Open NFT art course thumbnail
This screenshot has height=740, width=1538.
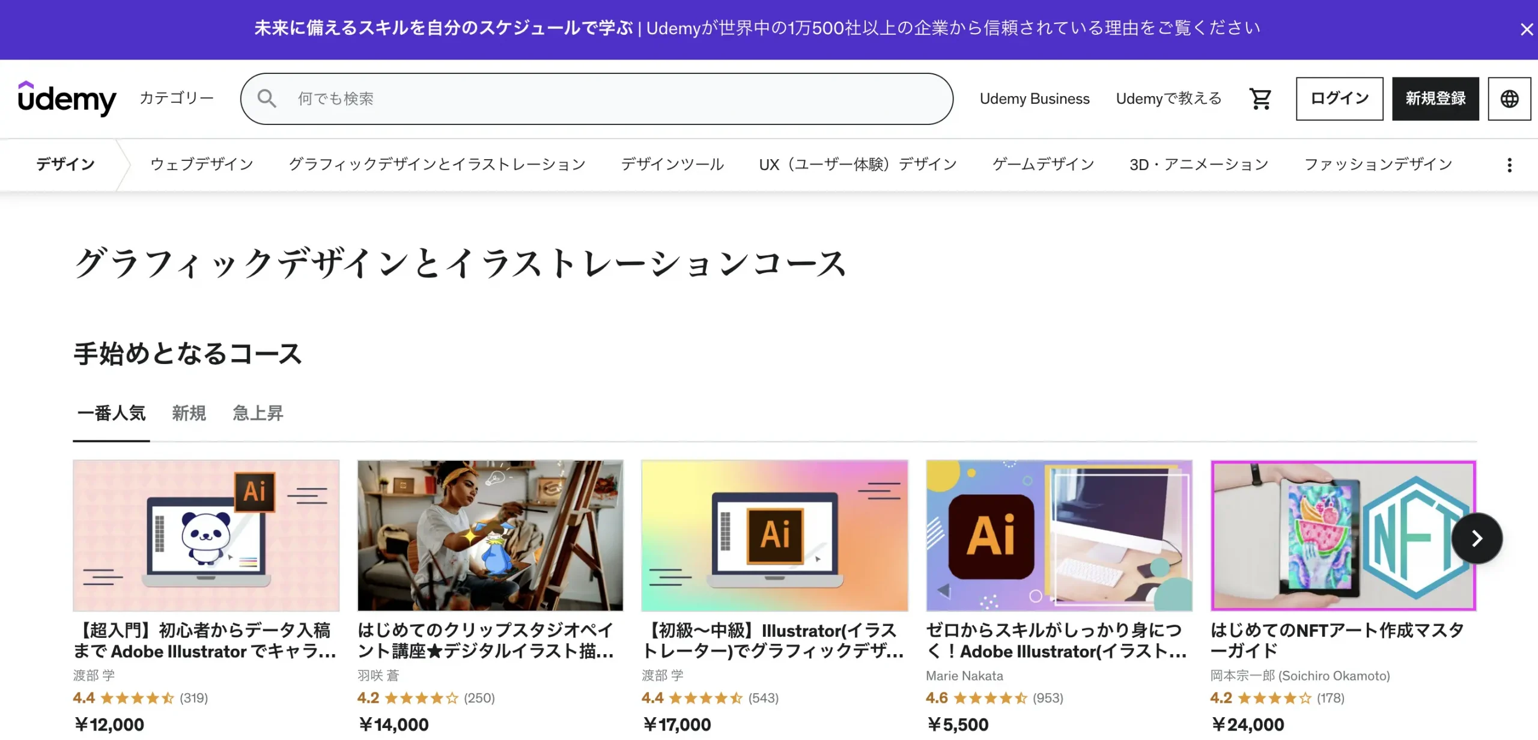pyautogui.click(x=1343, y=535)
